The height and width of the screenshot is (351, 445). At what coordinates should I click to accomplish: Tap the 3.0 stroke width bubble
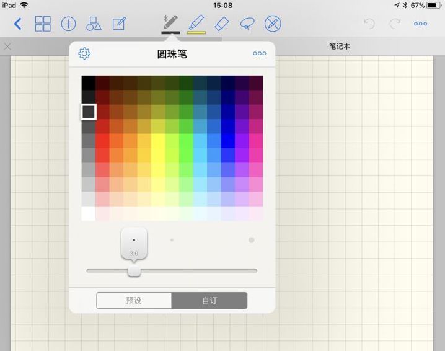pyautogui.click(x=134, y=244)
